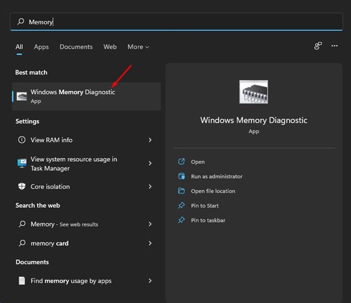The image size is (351, 303).
Task: Expand the memory card chevron
Action: (150, 243)
